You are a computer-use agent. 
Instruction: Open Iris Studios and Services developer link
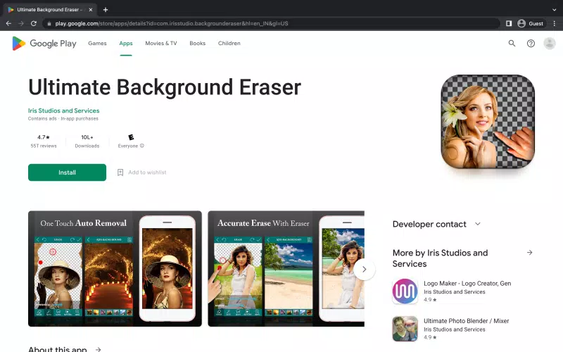tap(63, 111)
